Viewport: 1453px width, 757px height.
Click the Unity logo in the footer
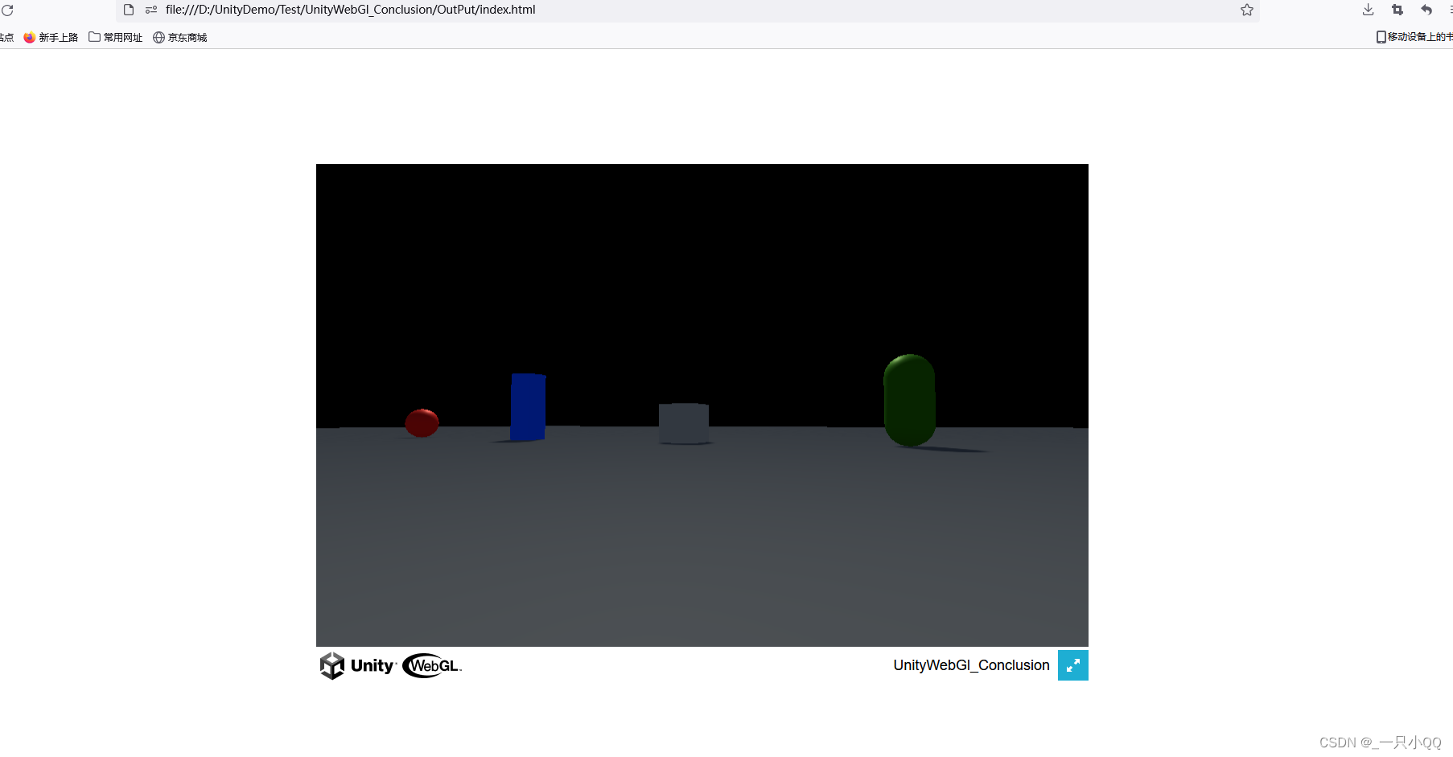357,665
